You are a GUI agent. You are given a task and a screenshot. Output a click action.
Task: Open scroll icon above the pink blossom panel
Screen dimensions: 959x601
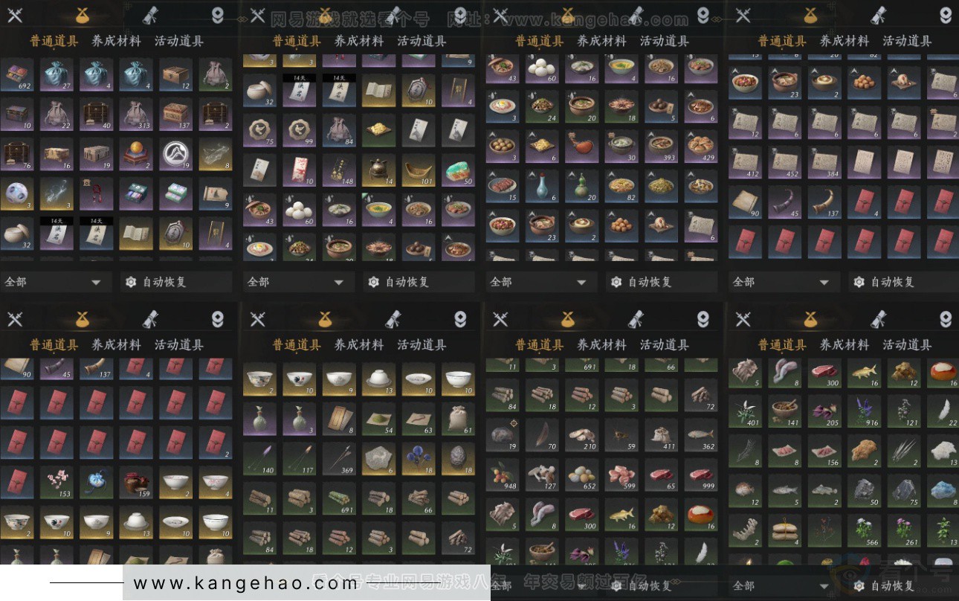pyautogui.click(x=151, y=319)
